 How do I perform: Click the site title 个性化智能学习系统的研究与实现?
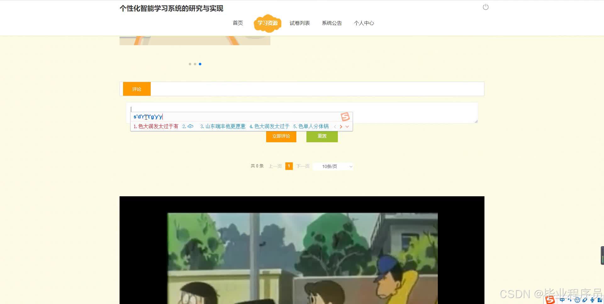click(x=171, y=8)
